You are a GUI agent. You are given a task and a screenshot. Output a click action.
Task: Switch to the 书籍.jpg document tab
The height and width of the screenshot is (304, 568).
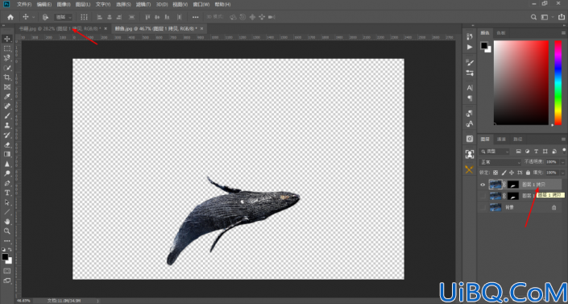click(x=60, y=29)
